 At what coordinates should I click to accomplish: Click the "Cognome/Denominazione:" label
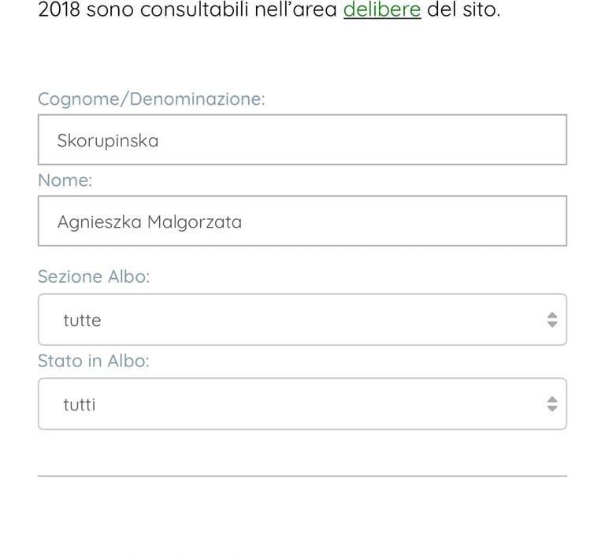tap(151, 99)
